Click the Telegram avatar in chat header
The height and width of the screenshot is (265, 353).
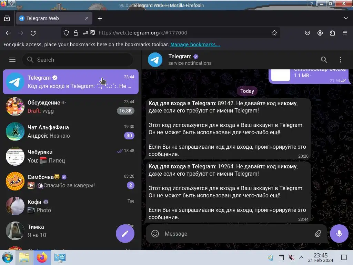[x=155, y=60]
